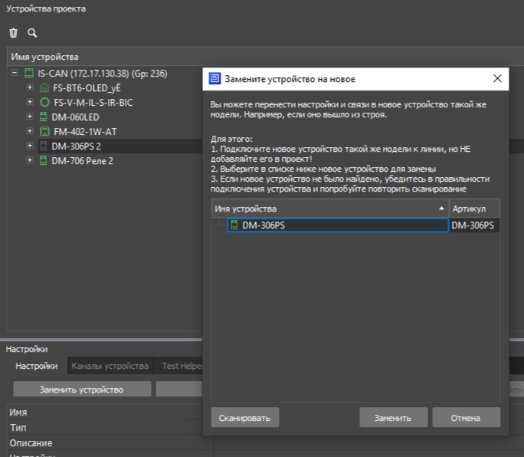This screenshot has width=524, height=457.
Task: Open the Настройки tab
Action: [x=37, y=366]
